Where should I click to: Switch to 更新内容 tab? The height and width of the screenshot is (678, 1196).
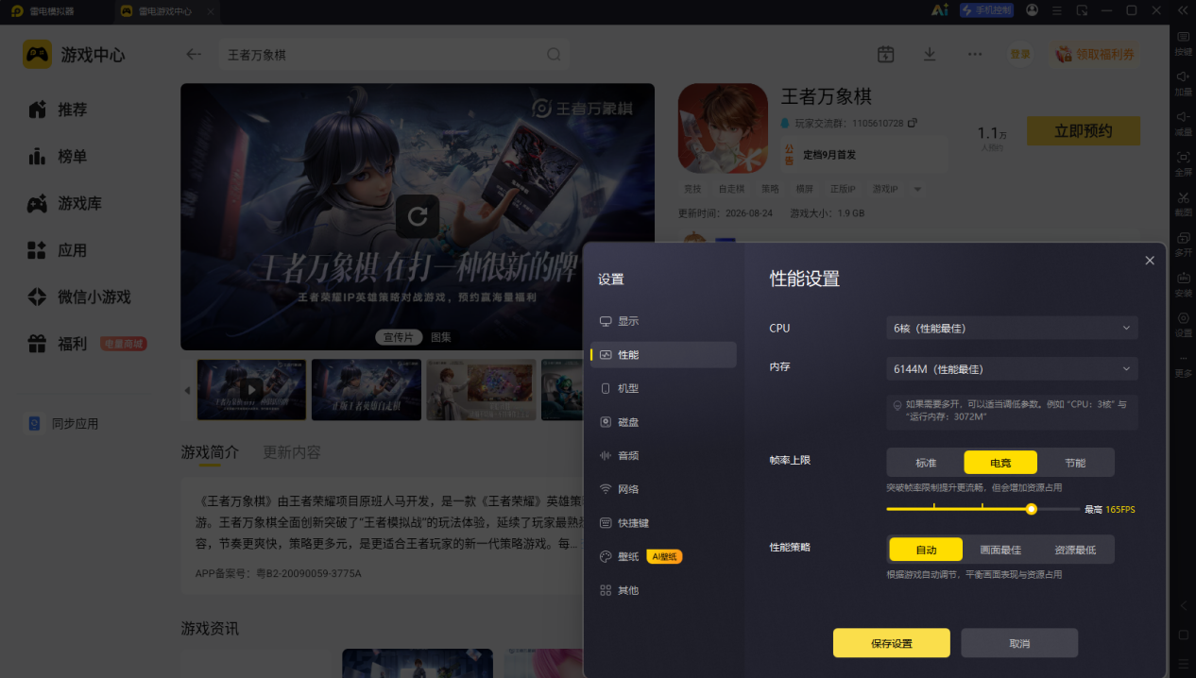292,452
